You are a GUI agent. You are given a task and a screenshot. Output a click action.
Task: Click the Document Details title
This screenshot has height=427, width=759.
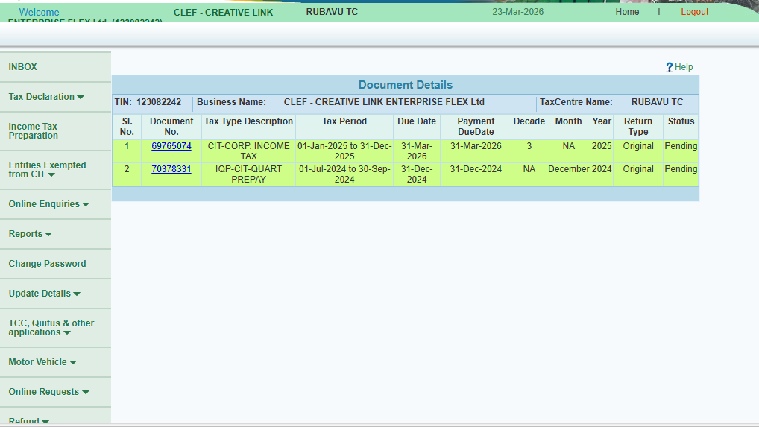pos(405,85)
